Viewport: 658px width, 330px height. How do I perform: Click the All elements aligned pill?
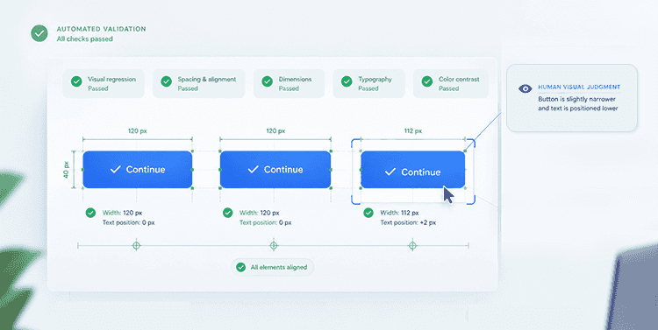click(272, 267)
